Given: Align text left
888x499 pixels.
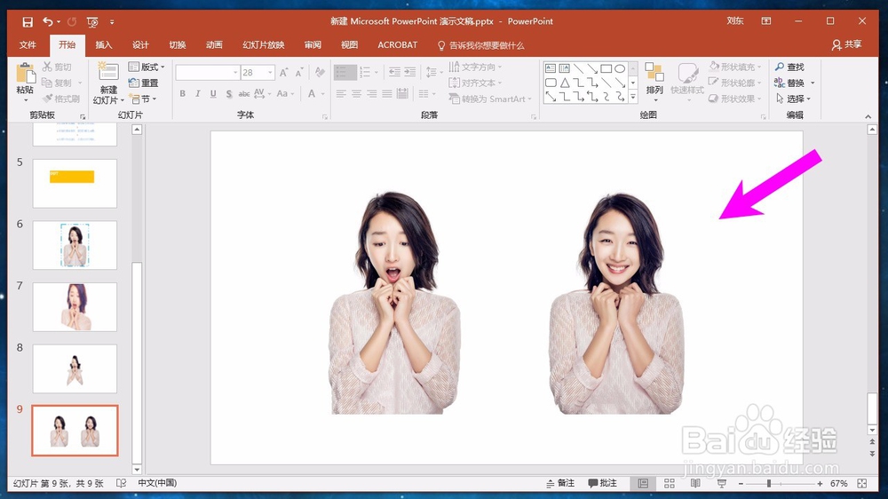Looking at the screenshot, I should point(341,93).
